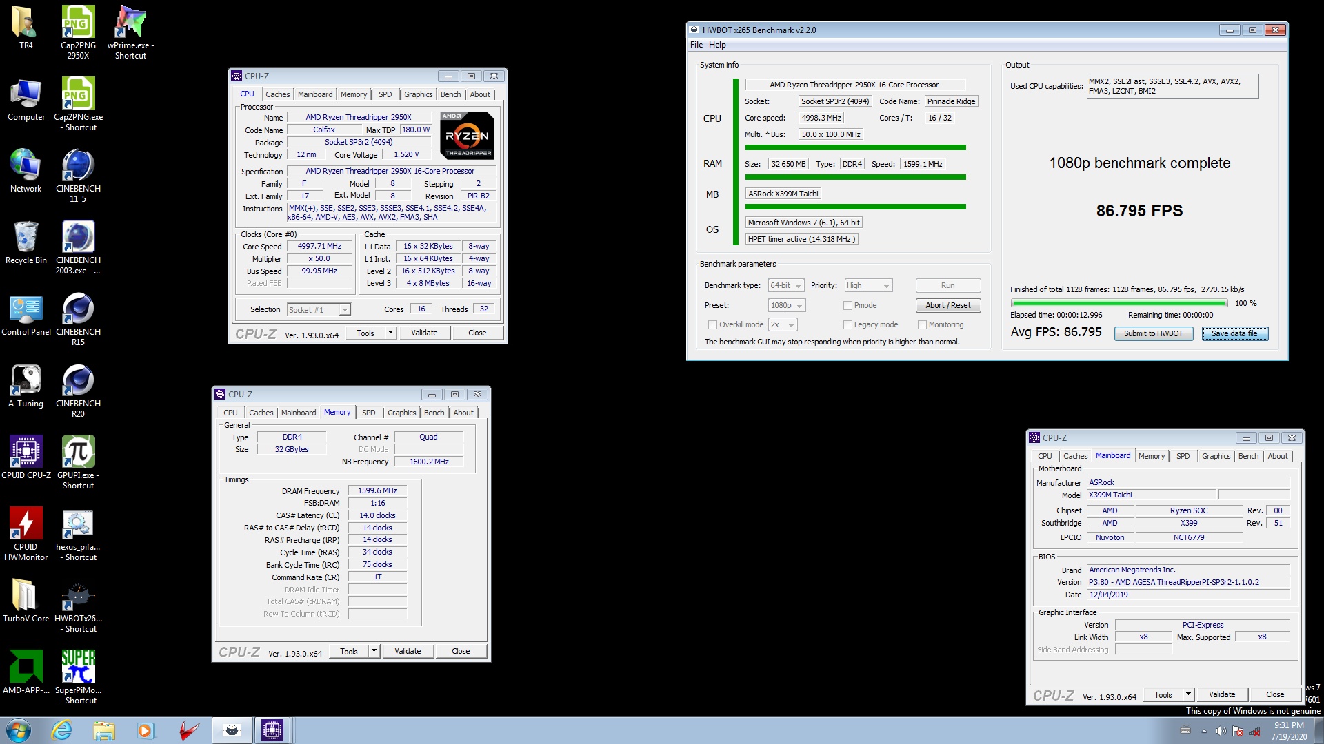Open Windows Media Player from taskbar
Image resolution: width=1324 pixels, height=744 pixels.
pos(146,730)
